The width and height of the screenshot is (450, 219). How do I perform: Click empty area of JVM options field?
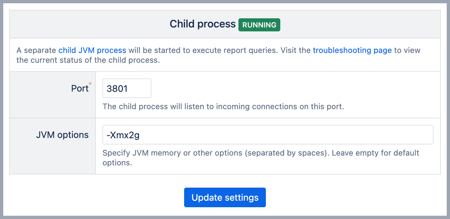coord(294,135)
